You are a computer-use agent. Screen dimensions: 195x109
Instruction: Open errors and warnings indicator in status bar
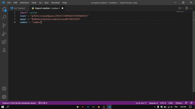(43, 103)
